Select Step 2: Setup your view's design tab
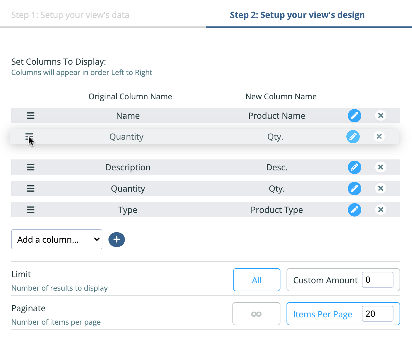412x338 pixels. pyautogui.click(x=297, y=15)
